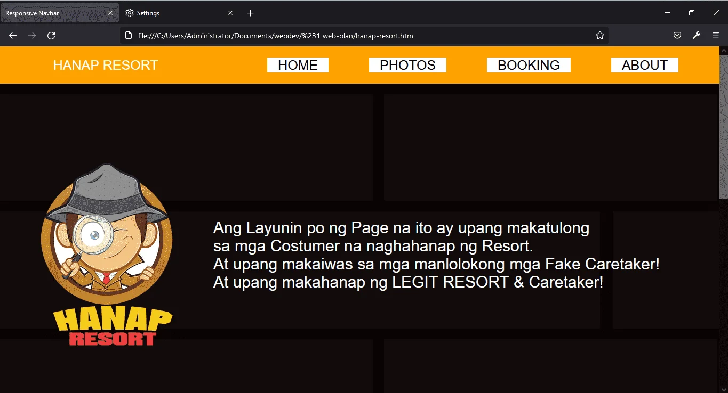
Task: Open the PHOTOS nav link
Action: point(407,65)
